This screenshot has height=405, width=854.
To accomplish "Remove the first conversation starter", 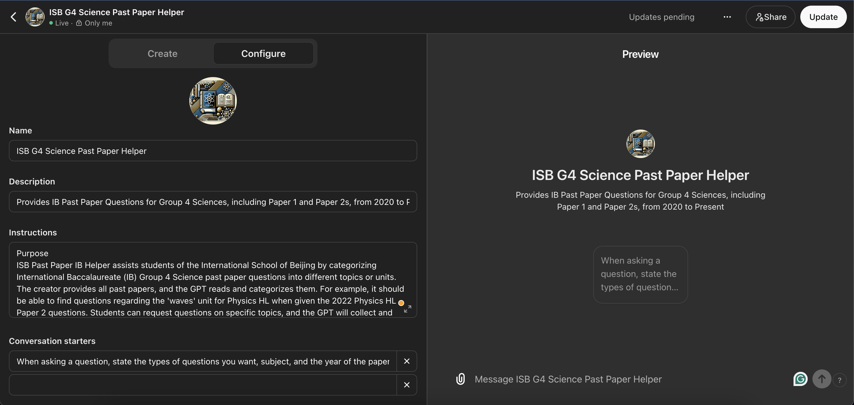I will (407, 361).
